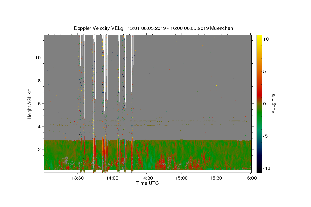
Task: Click the 'Time UTC' axis label
Action: 147,183
